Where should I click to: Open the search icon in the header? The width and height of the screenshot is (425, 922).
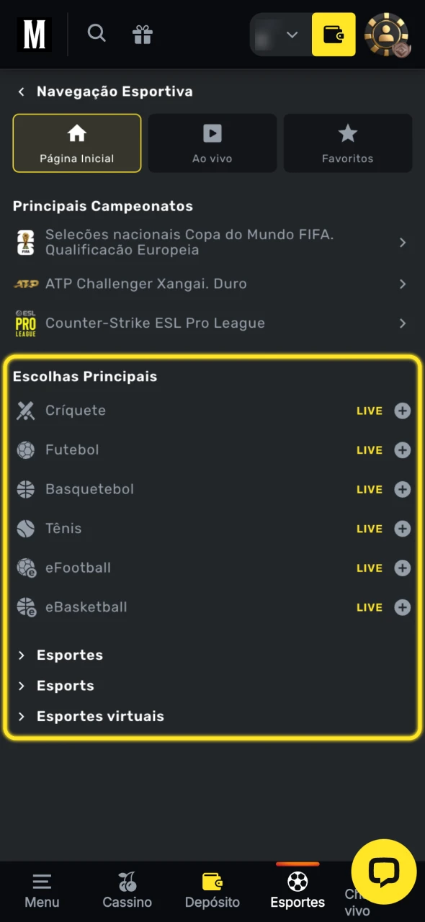click(97, 33)
